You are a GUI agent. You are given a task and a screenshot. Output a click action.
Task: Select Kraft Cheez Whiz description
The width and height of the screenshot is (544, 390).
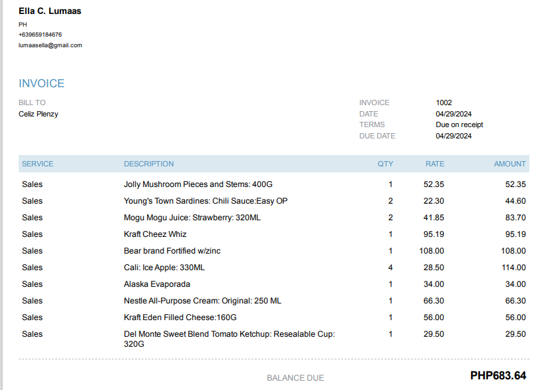click(155, 234)
